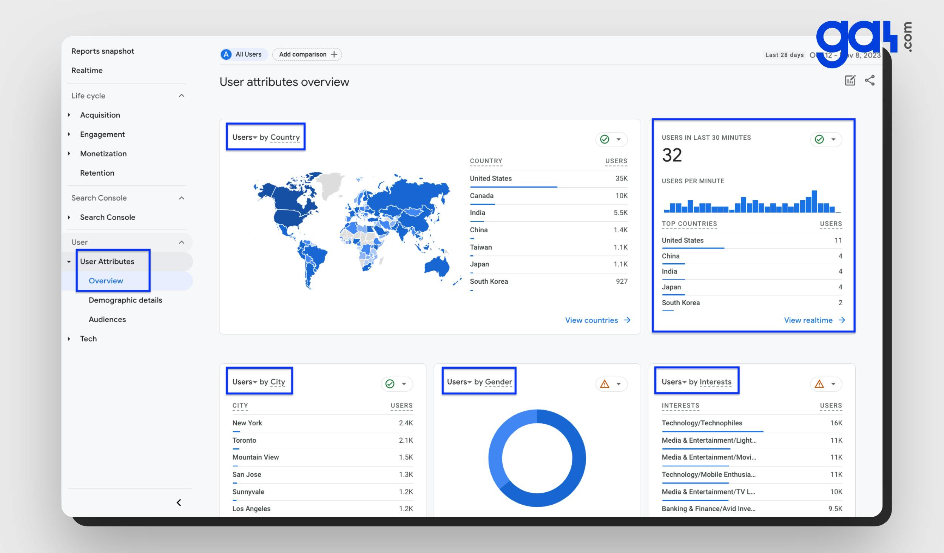Open the customize report pencil-chart icon

click(850, 80)
